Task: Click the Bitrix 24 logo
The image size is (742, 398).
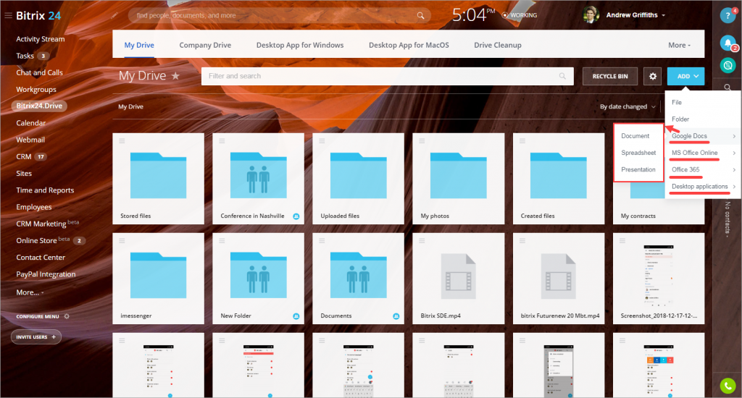Action: (38, 16)
